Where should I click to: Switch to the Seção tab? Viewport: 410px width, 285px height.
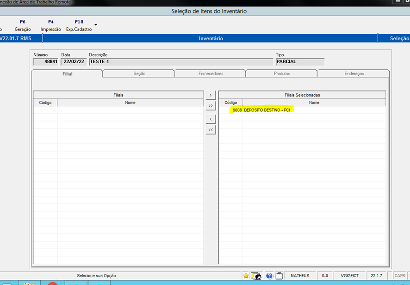tap(139, 73)
